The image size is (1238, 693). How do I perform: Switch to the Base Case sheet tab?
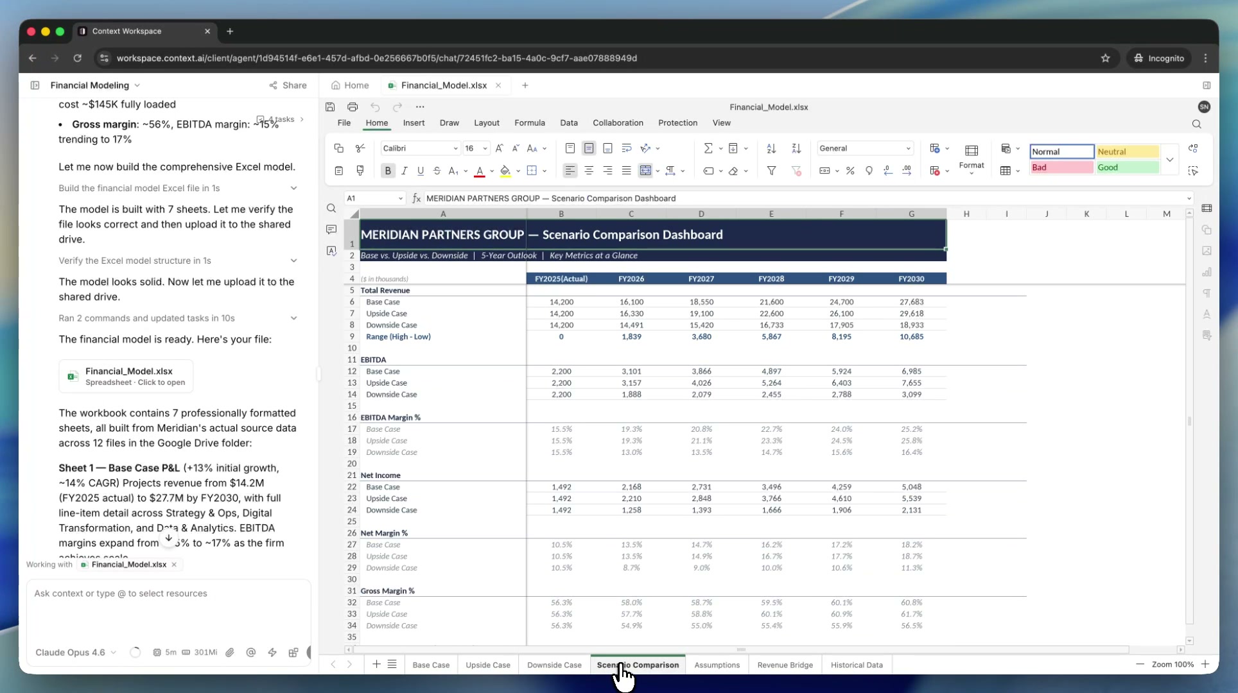point(431,665)
